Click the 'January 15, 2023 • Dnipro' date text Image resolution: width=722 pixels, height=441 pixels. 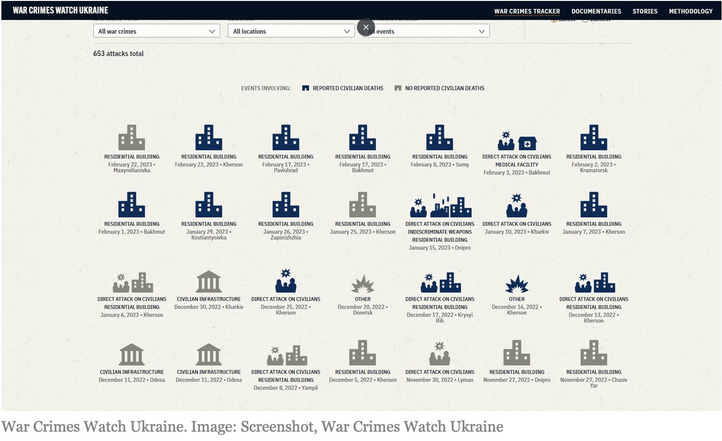[439, 248]
